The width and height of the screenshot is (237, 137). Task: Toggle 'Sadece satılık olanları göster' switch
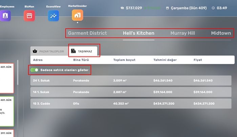pos(34,70)
